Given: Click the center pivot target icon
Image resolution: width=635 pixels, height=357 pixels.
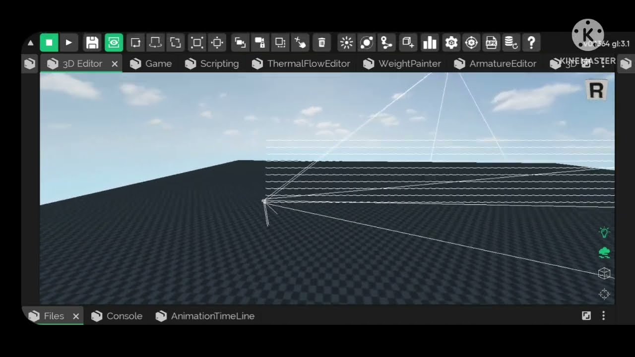Looking at the screenshot, I should point(217,43).
